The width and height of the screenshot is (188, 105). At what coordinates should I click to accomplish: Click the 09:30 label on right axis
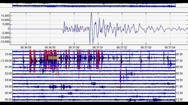[x=179, y=73]
